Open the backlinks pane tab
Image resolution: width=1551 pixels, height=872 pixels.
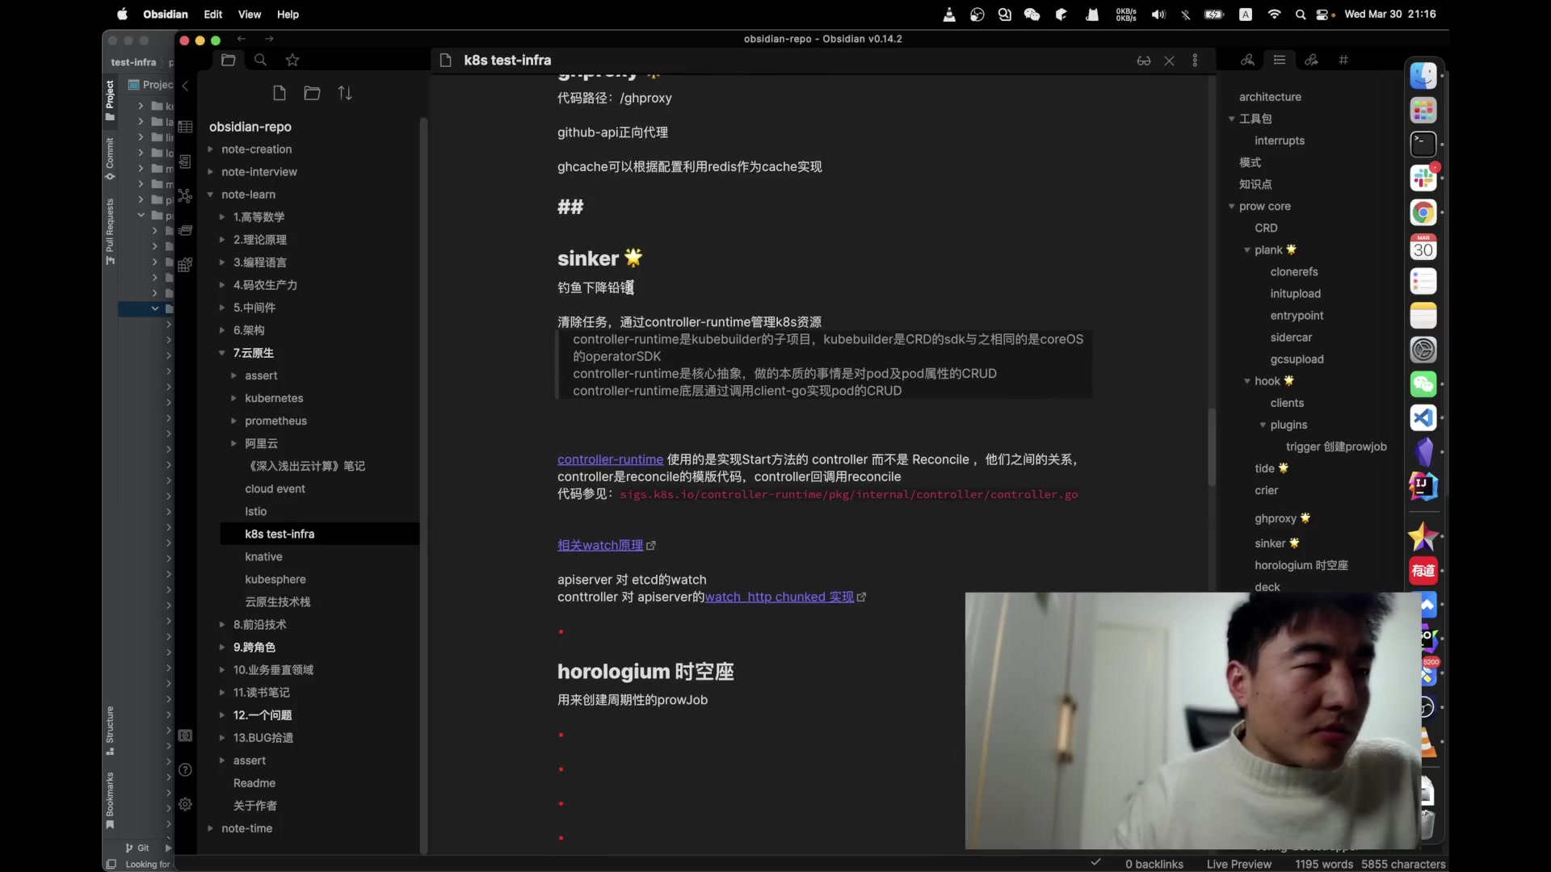click(x=1247, y=60)
